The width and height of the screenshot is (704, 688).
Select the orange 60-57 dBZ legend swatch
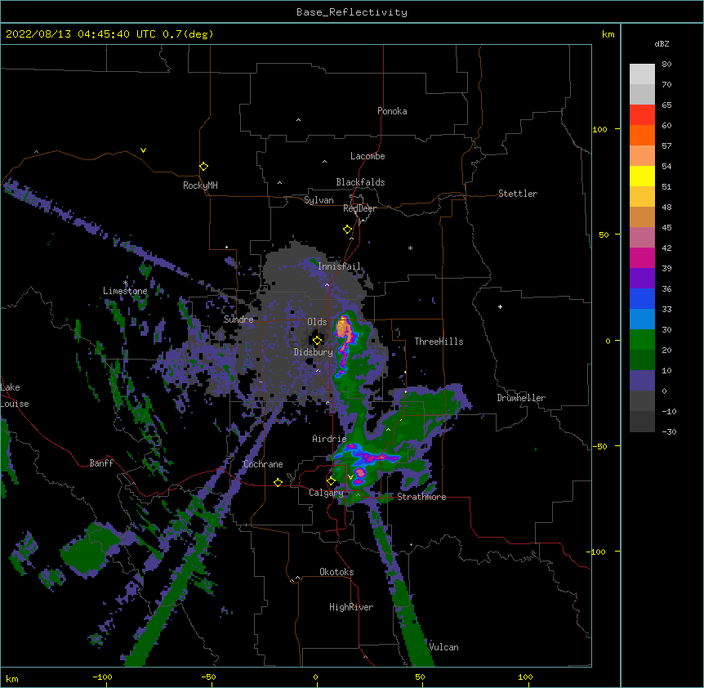642,135
